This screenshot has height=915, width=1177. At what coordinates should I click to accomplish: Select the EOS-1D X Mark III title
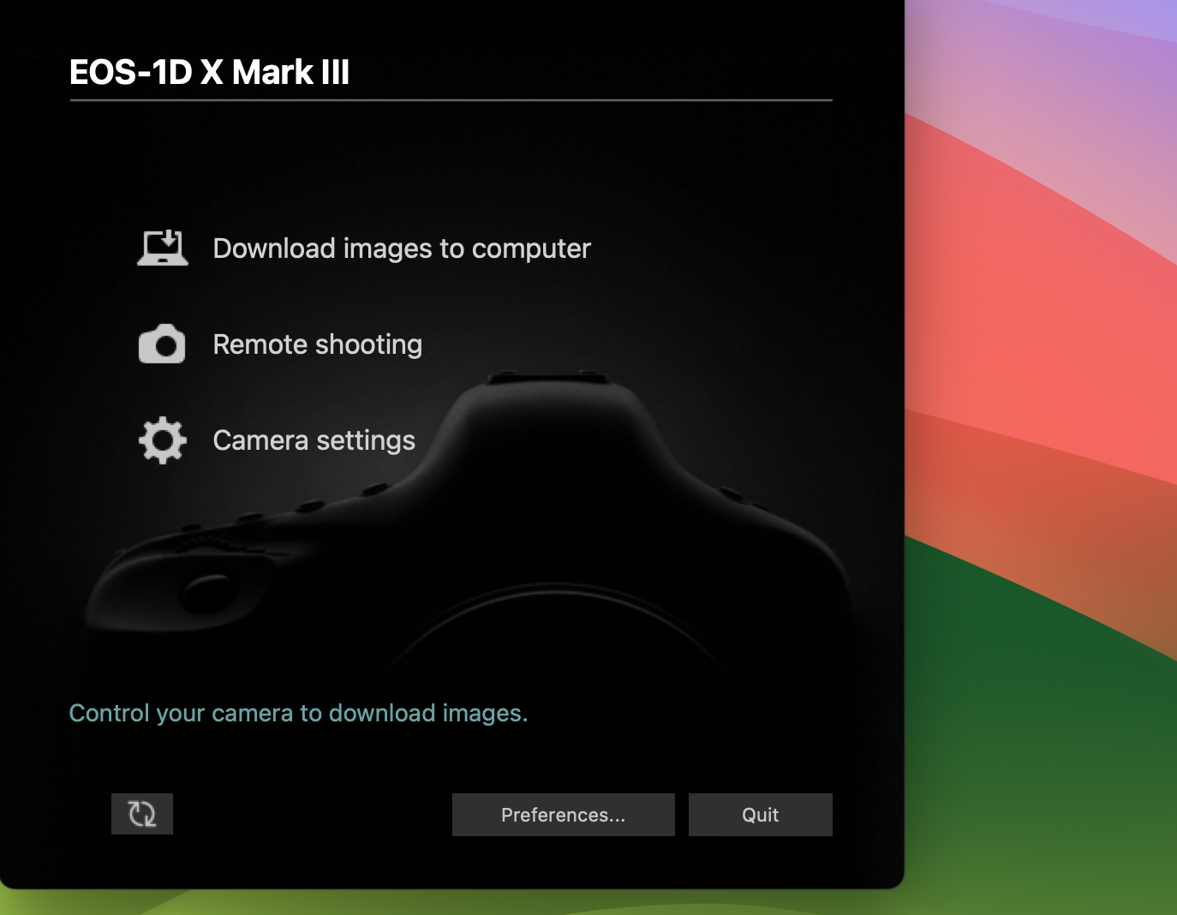pos(210,72)
